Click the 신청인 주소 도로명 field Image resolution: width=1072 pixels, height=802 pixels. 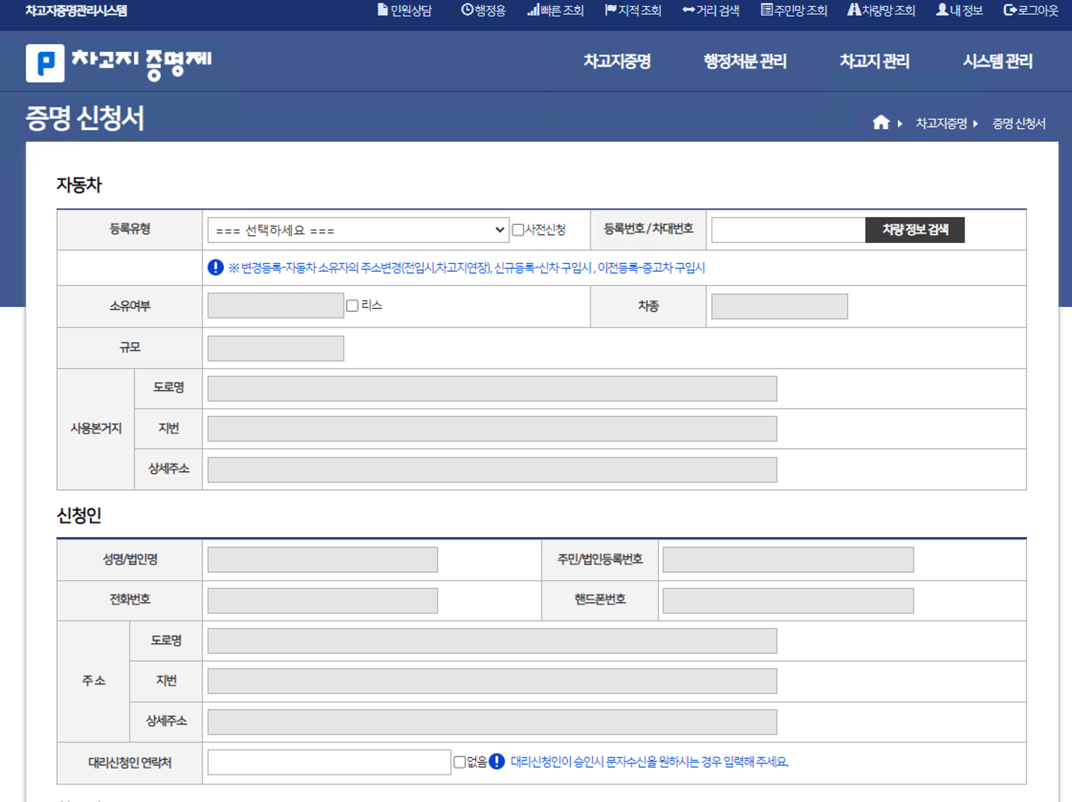[x=492, y=641]
